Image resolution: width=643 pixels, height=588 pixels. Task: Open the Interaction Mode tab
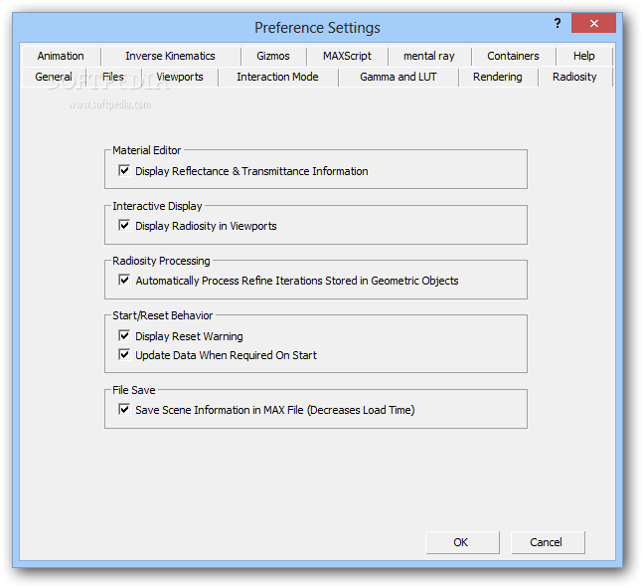[277, 77]
